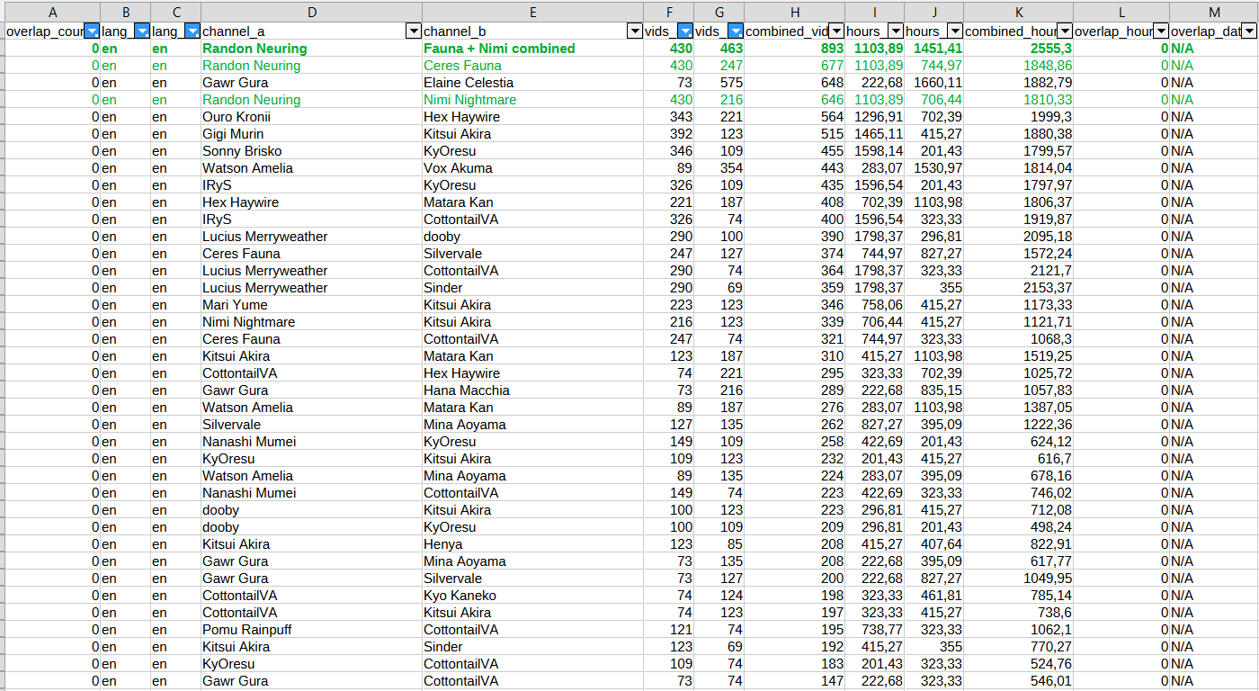Click the combined hours value 1062,1
This screenshot has height=691, width=1259.
tap(1019, 630)
